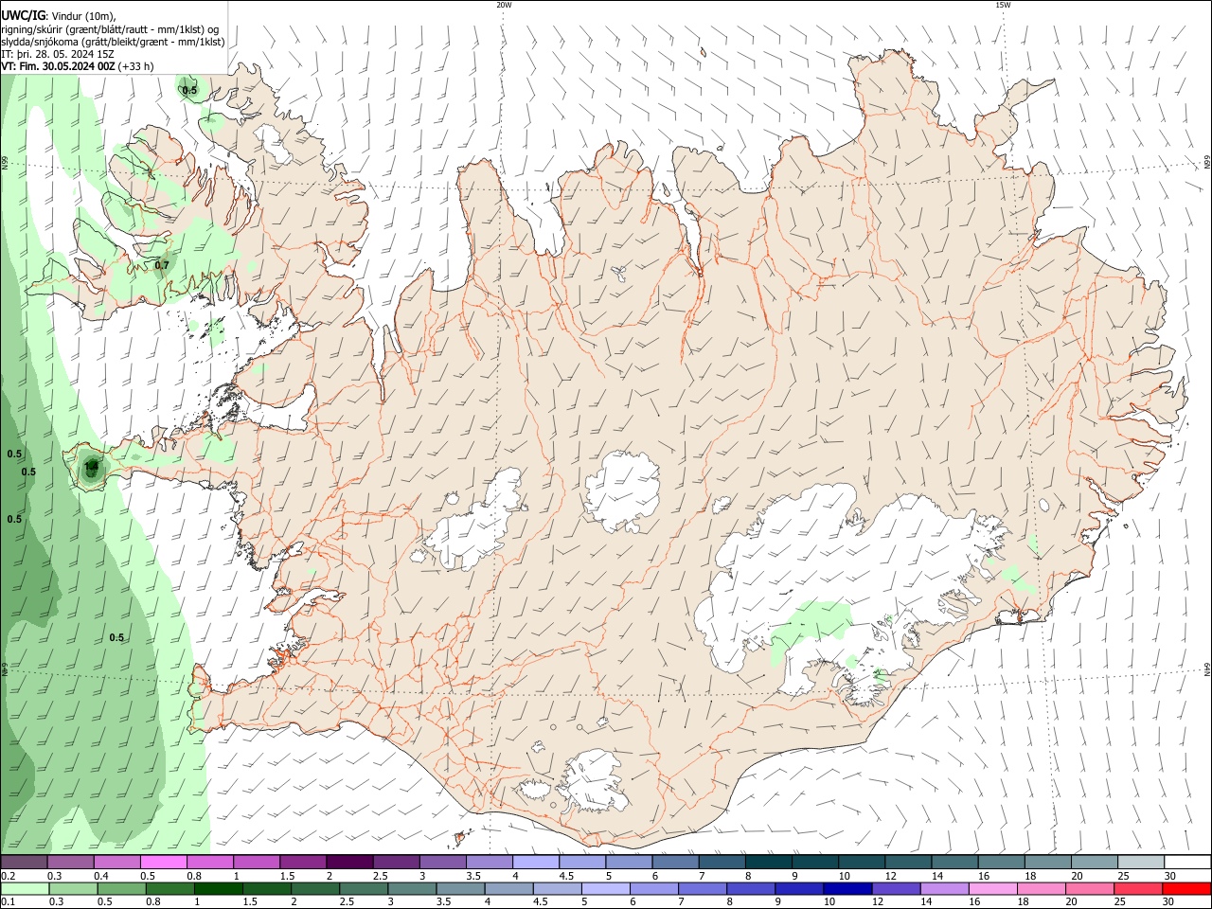Select the white Hofsjökull glacier in central Iceland

pos(622,490)
